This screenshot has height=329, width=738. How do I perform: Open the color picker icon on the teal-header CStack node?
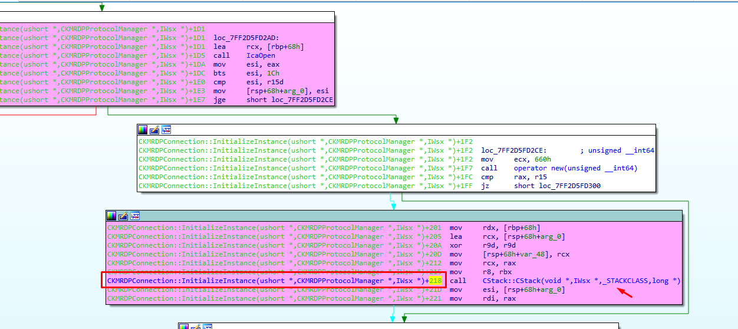[x=111, y=216]
